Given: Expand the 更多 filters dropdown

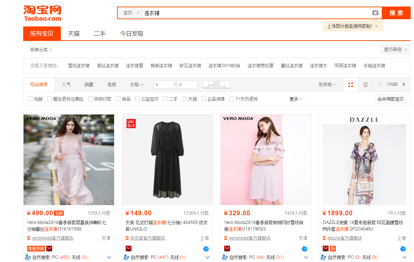Looking at the screenshot, I should tap(296, 99).
